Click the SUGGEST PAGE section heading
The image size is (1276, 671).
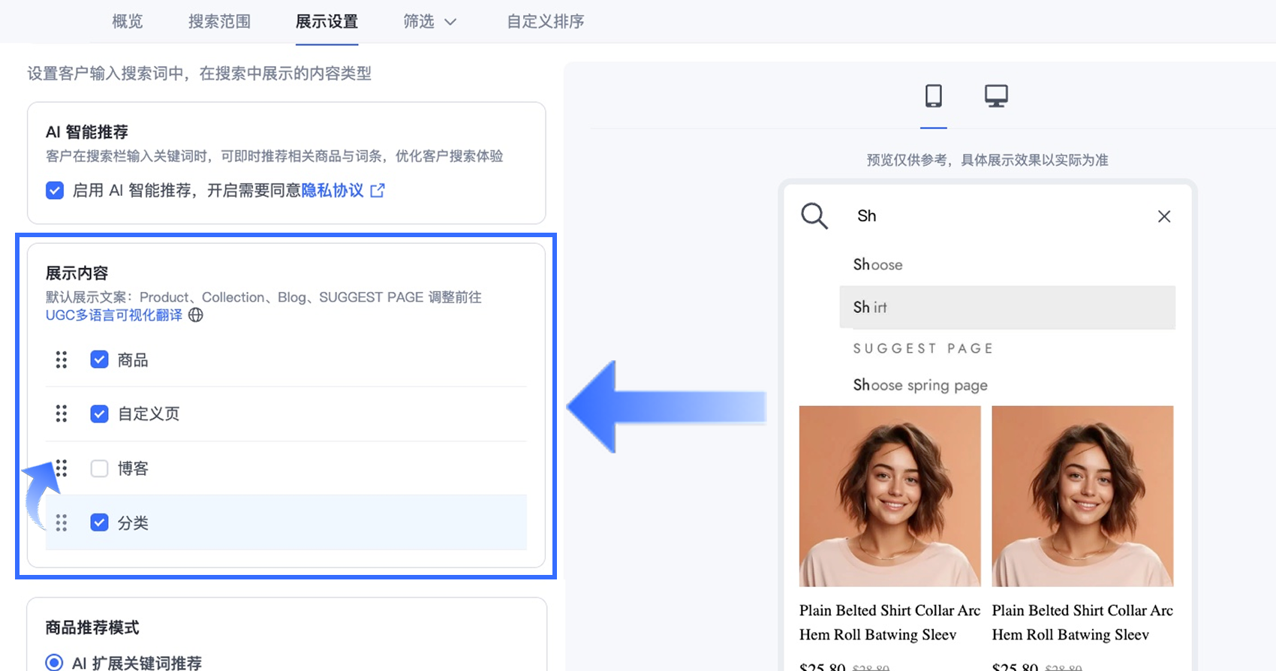coord(923,348)
